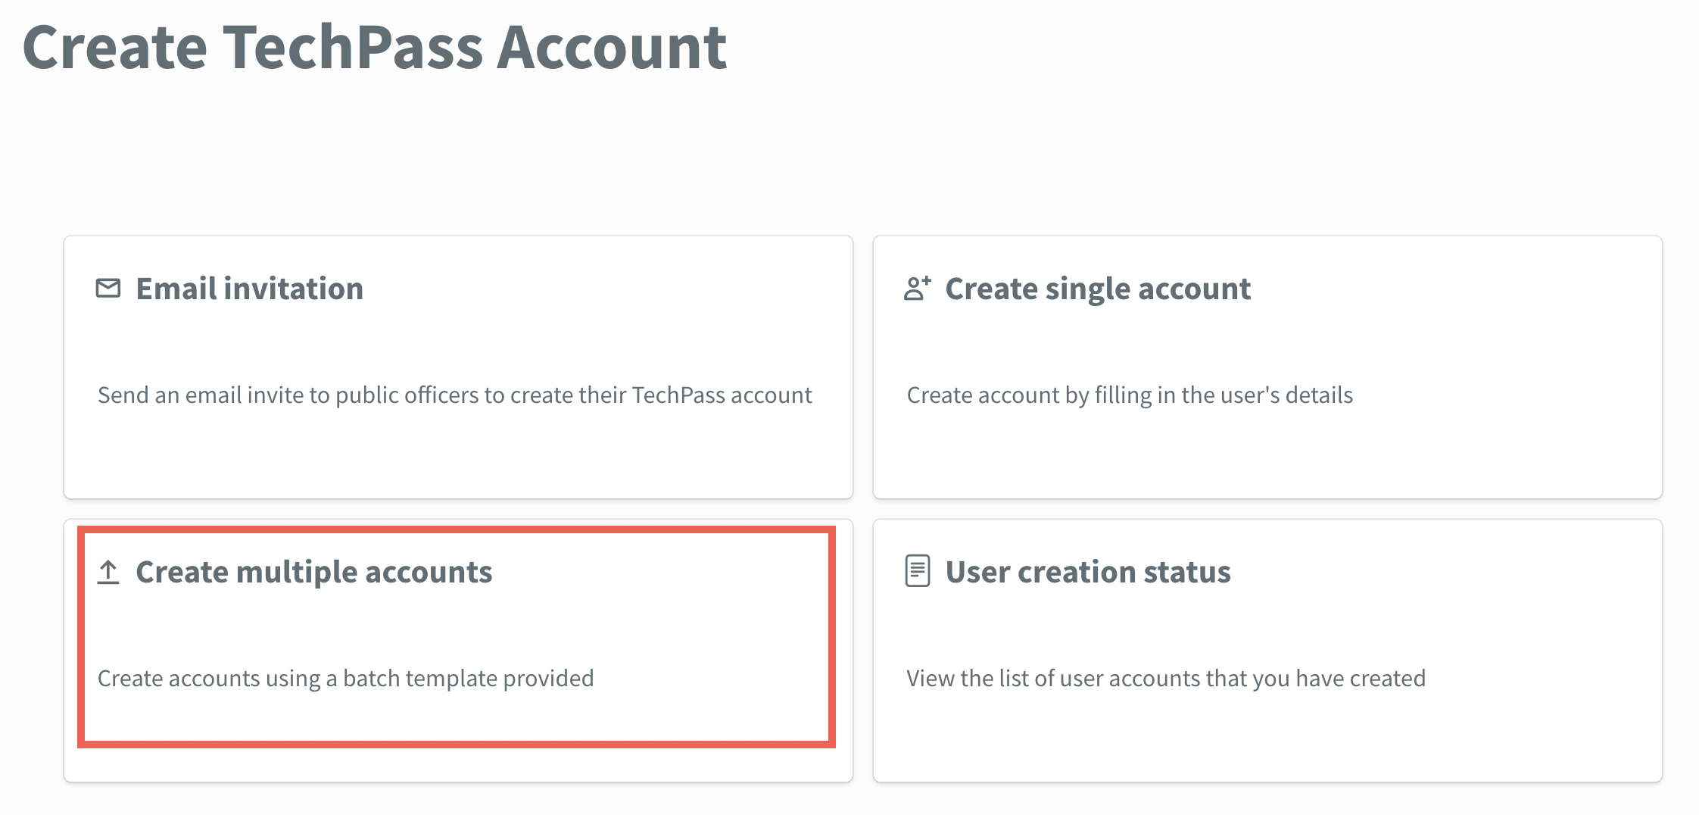
Task: Click the envelope icon beside Email invitation
Action: (108, 289)
